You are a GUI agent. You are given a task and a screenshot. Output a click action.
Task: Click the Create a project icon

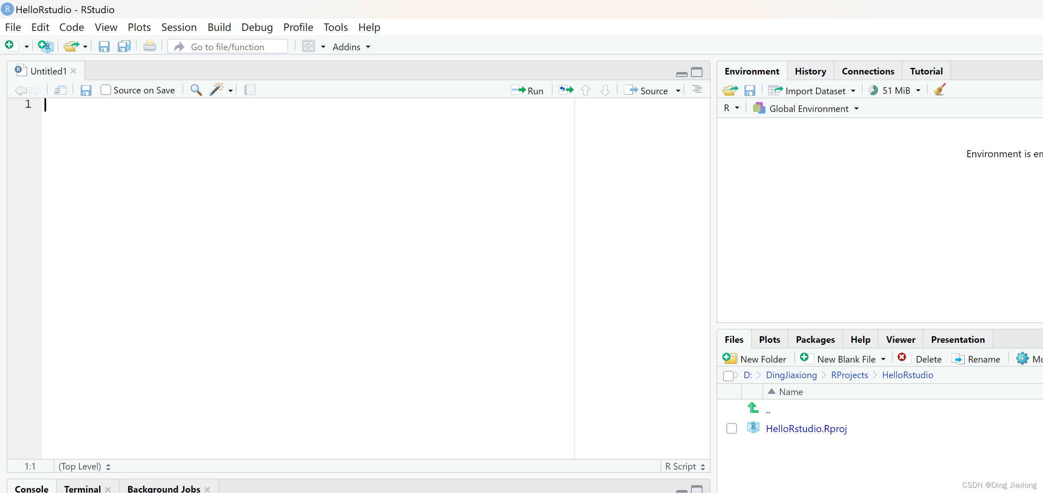tap(45, 47)
